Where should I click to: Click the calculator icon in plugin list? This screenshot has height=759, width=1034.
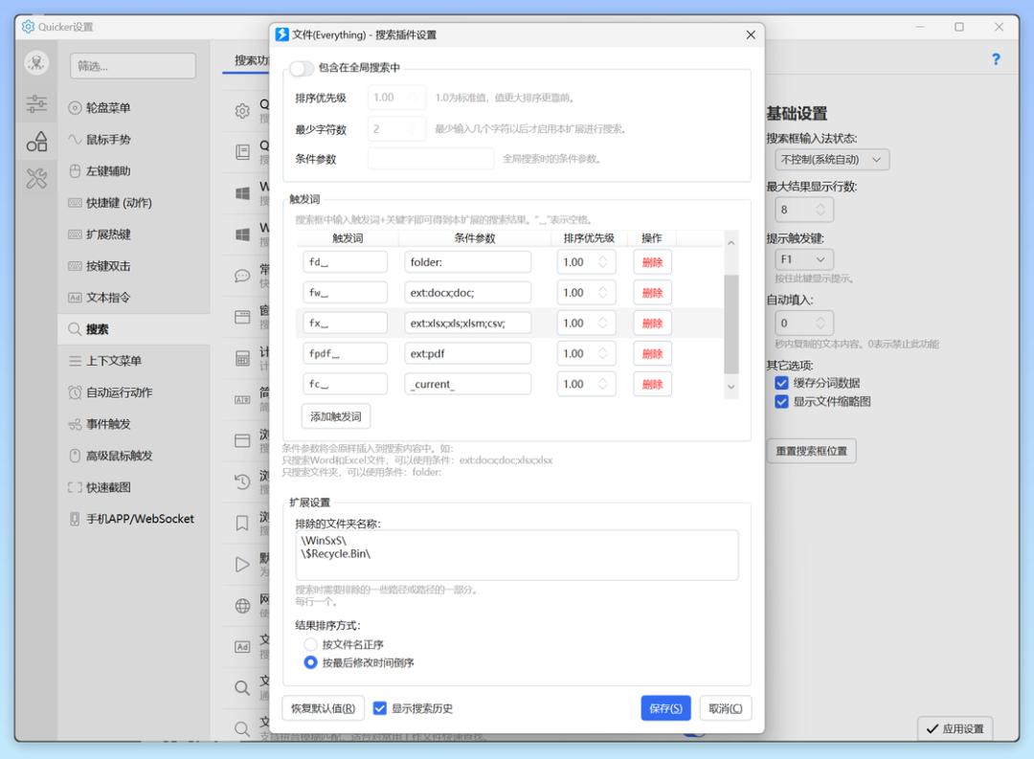tap(242, 358)
